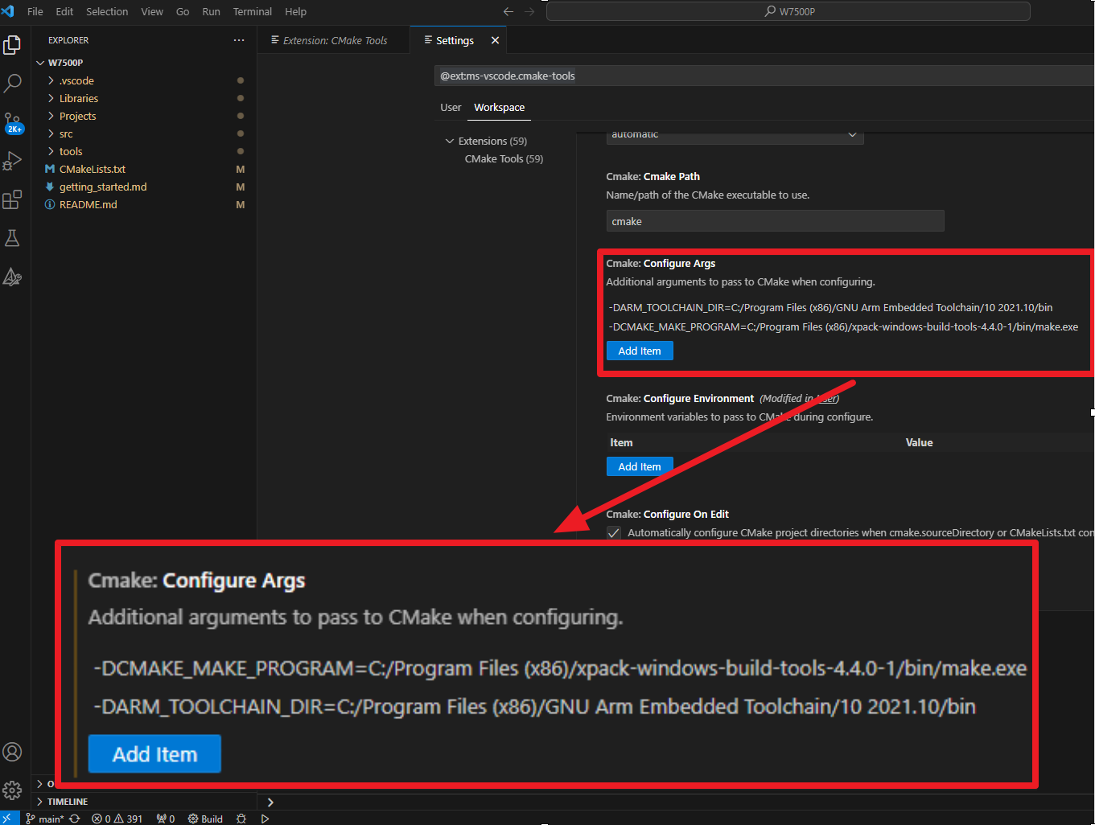The width and height of the screenshot is (1095, 825).
Task: Open the Explorer view in activity bar
Action: pos(12,45)
